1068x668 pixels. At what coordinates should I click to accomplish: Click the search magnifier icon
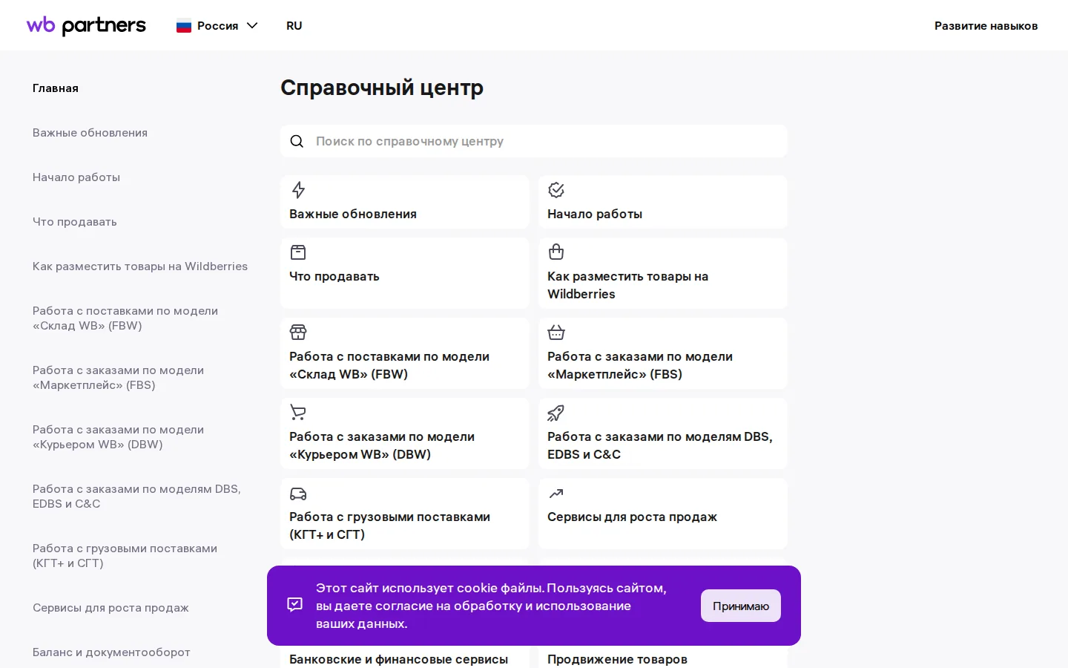pos(297,141)
